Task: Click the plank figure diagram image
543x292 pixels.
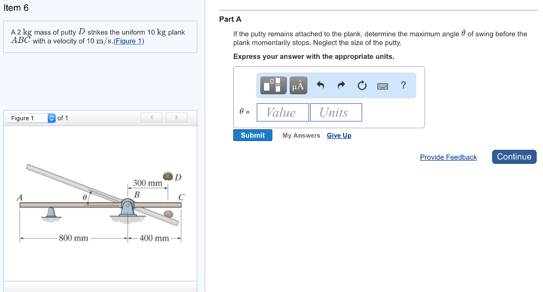Action: pyautogui.click(x=101, y=204)
